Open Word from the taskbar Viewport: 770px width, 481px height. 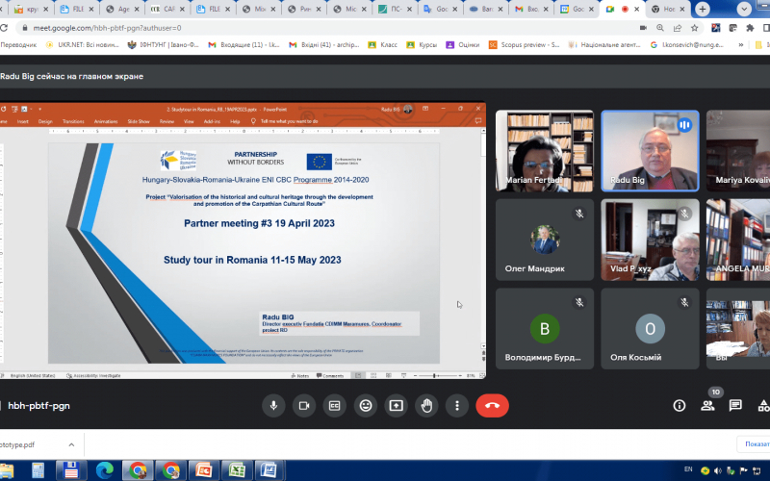pos(269,470)
